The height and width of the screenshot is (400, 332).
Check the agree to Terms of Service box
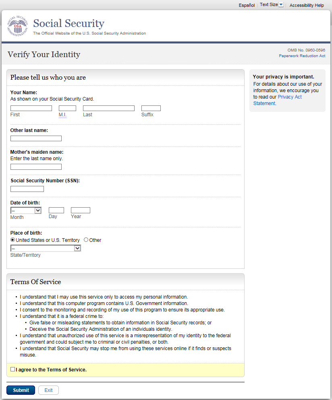tap(13, 369)
